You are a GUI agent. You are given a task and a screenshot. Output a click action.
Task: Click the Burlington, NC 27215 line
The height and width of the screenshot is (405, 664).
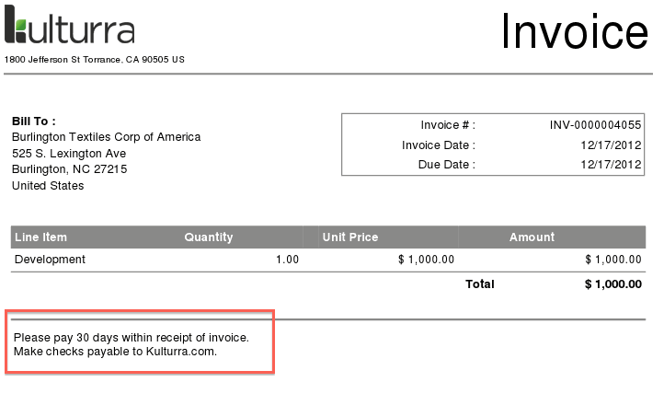click(69, 169)
